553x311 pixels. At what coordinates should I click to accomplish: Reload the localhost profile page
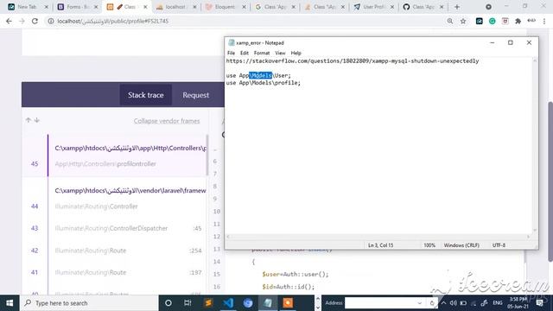(35, 21)
